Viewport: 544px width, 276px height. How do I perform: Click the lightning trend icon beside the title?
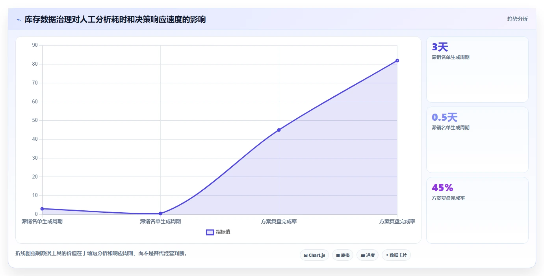(19, 20)
